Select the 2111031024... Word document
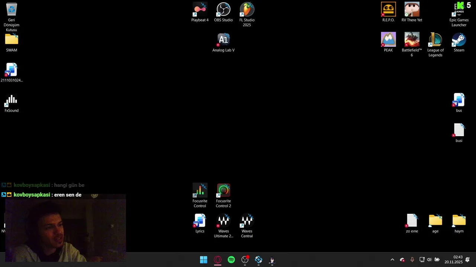This screenshot has height=267, width=476. pos(12,73)
